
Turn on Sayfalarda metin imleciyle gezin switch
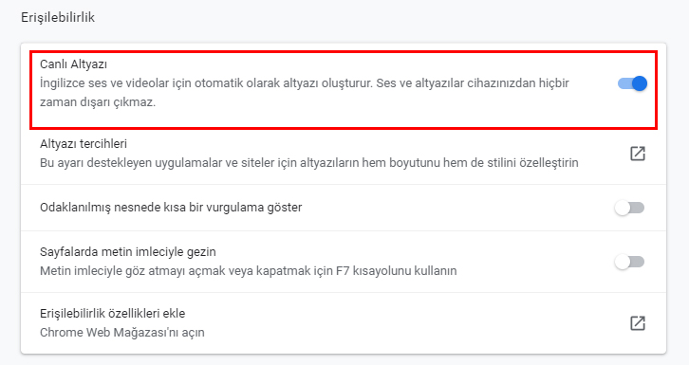629,262
